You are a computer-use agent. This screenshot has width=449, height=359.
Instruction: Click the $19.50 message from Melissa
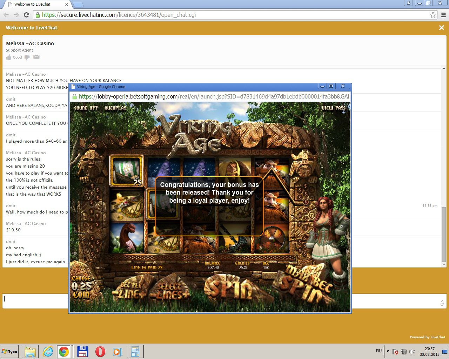coord(13,230)
